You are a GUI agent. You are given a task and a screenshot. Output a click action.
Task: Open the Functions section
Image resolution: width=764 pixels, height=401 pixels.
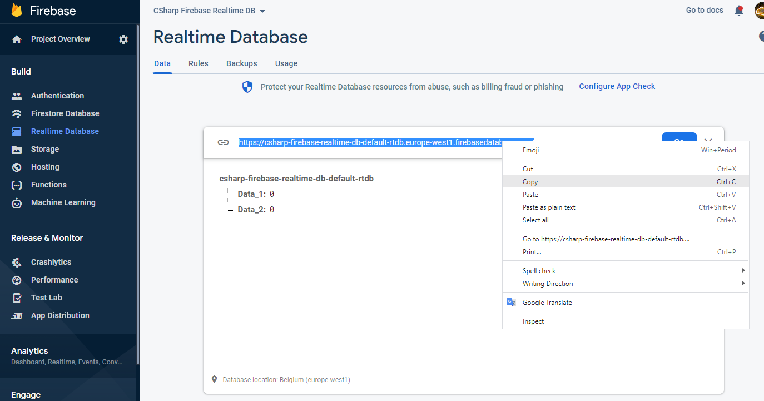click(48, 184)
